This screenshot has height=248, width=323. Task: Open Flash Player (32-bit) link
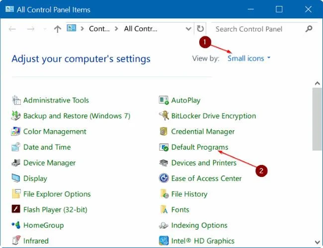[x=55, y=209]
